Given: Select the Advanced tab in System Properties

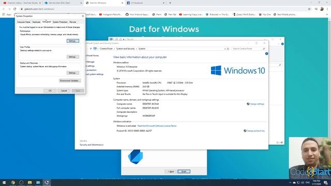Looking at the screenshot, I should (47, 22).
